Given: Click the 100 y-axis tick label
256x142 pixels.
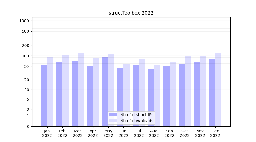Looking at the screenshot, I should click(25, 56).
